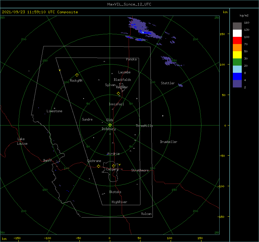Click the Calgary city label

[112, 169]
